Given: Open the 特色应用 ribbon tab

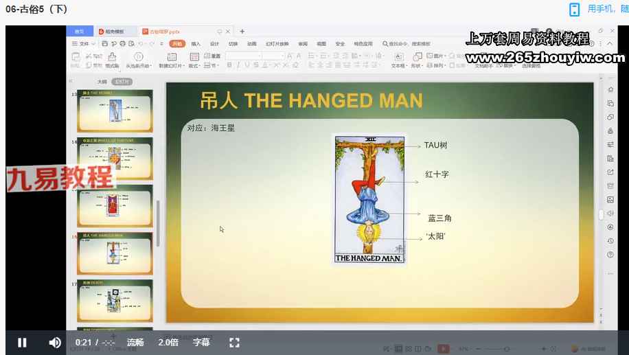Looking at the screenshot, I should click(x=363, y=44).
